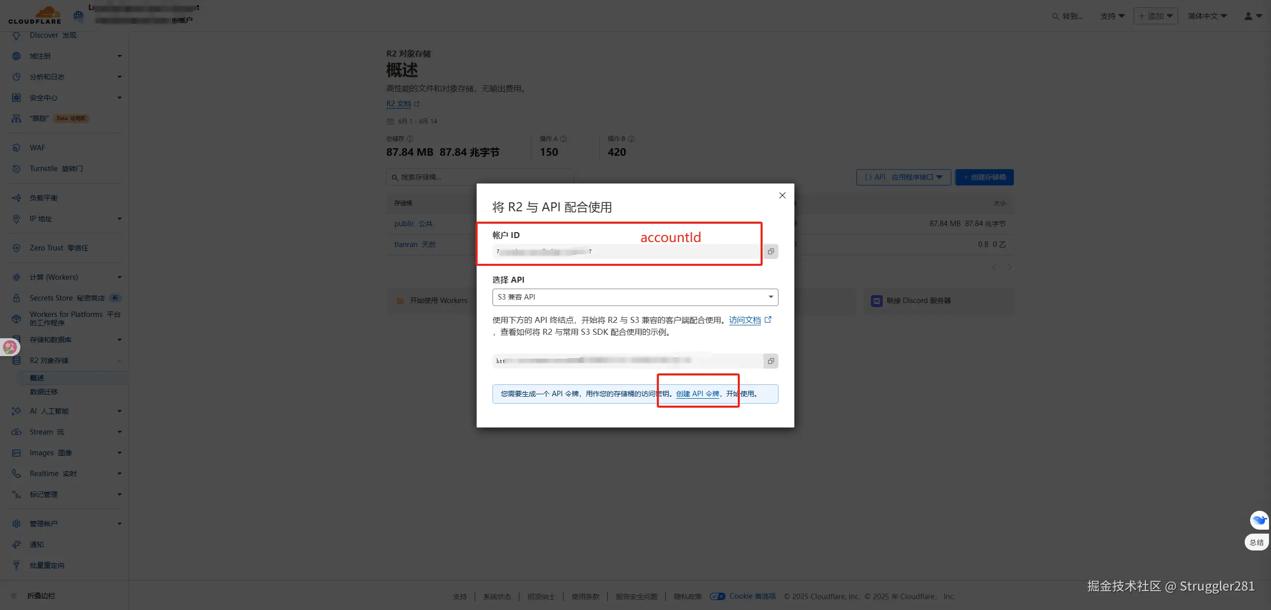
Task: Open the S3 兼容 API dropdown
Action: [x=635, y=297]
